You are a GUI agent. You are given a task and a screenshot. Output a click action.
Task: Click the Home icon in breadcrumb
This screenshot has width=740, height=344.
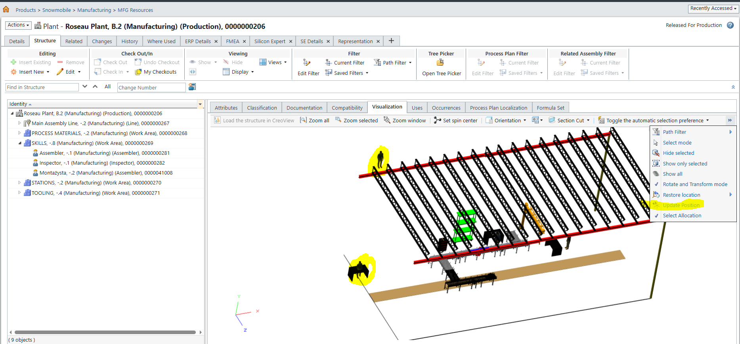coord(6,9)
